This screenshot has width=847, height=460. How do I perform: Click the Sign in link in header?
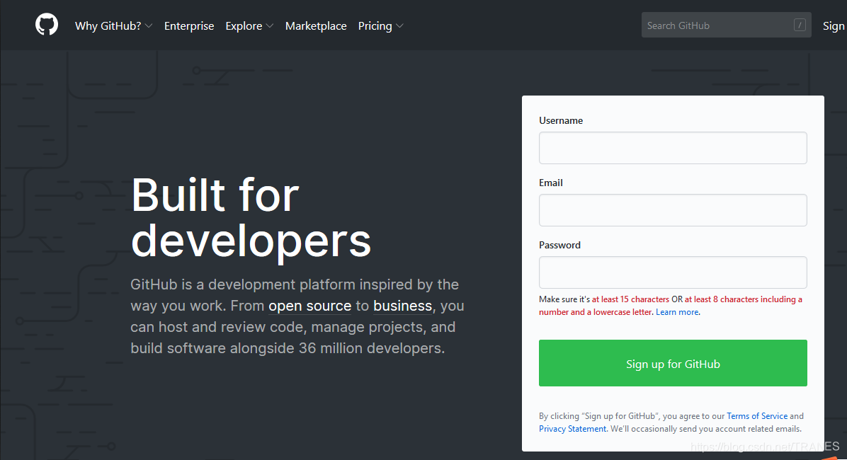click(x=834, y=26)
